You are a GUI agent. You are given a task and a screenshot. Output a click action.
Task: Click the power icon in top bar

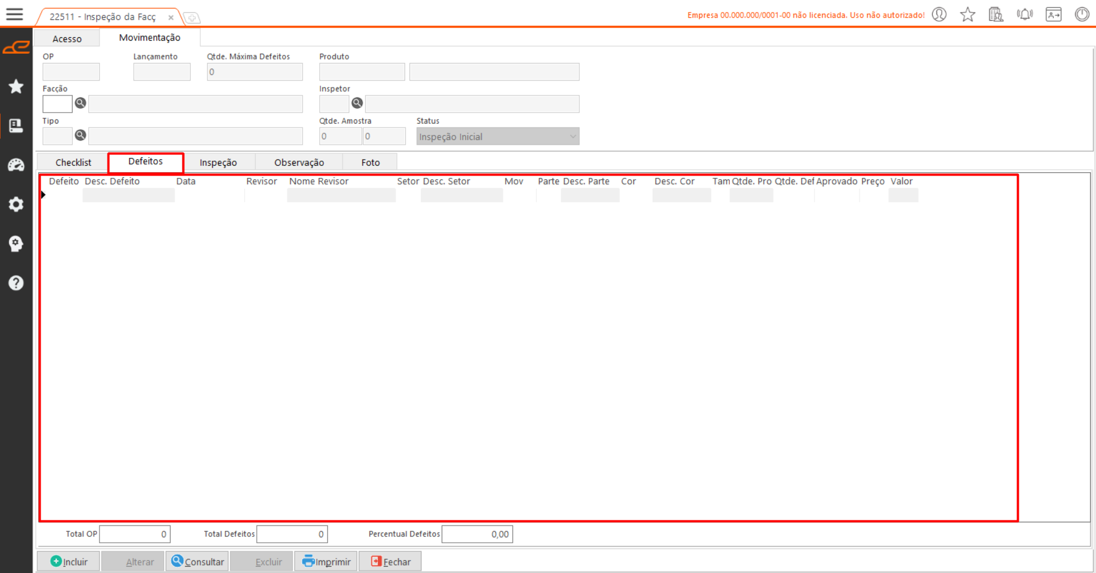point(1082,14)
